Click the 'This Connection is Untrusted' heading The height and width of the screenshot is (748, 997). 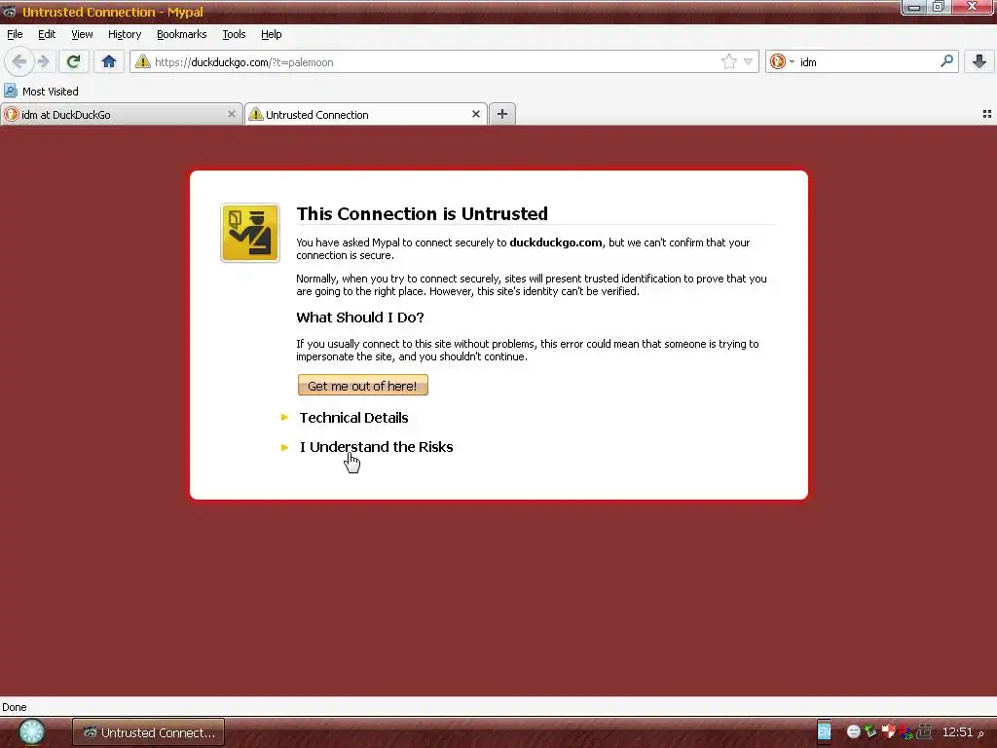click(422, 213)
